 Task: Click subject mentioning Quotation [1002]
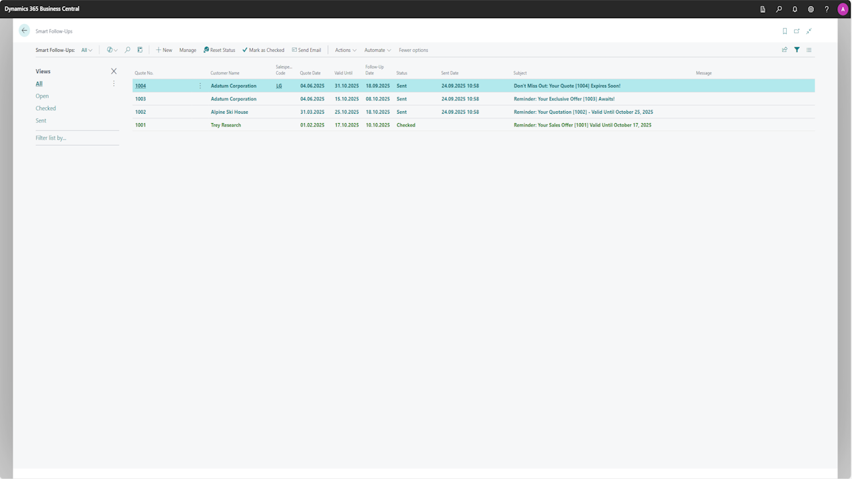tap(583, 112)
